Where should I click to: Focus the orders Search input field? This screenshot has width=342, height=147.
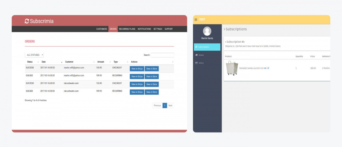[x=162, y=55]
